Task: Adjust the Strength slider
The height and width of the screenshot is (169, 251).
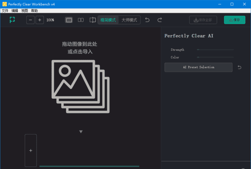Action: (215, 50)
